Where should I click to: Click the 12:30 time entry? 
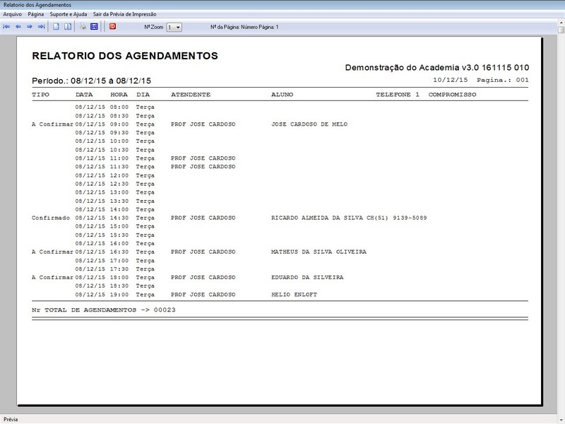119,184
